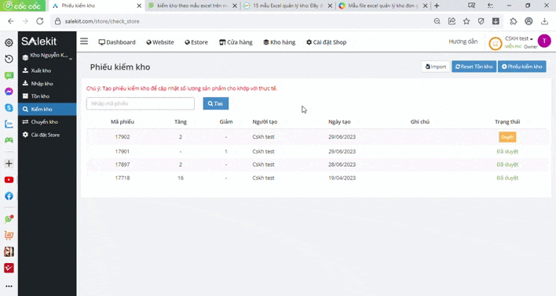The height and width of the screenshot is (296, 556).
Task: Click the zoom out magnifier in address bar
Action: tap(437, 21)
